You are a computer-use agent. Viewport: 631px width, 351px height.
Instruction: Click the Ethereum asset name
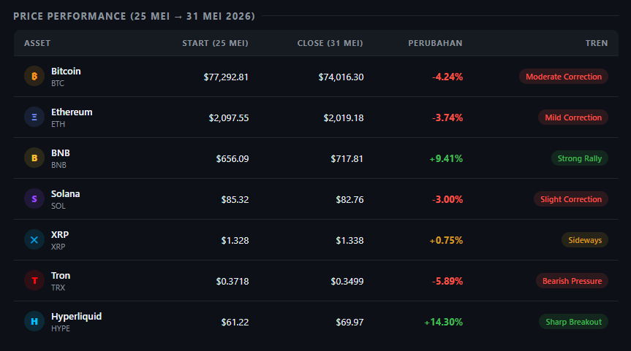pos(72,112)
